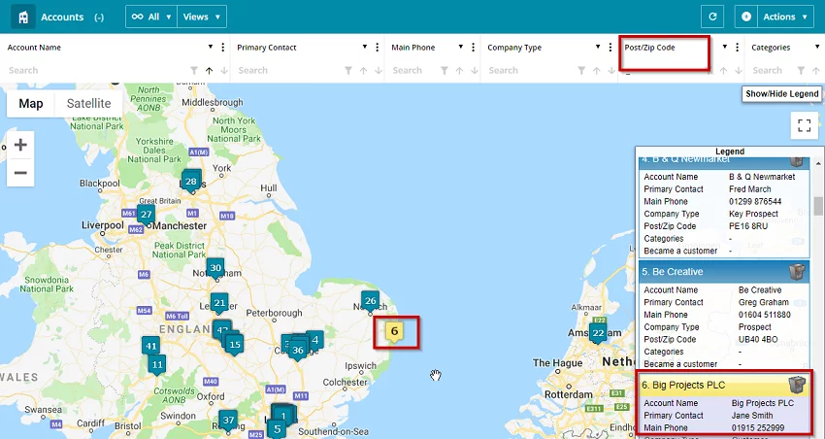This screenshot has width=825, height=439.
Task: Click Show/Hide Legend button
Action: [x=782, y=94]
